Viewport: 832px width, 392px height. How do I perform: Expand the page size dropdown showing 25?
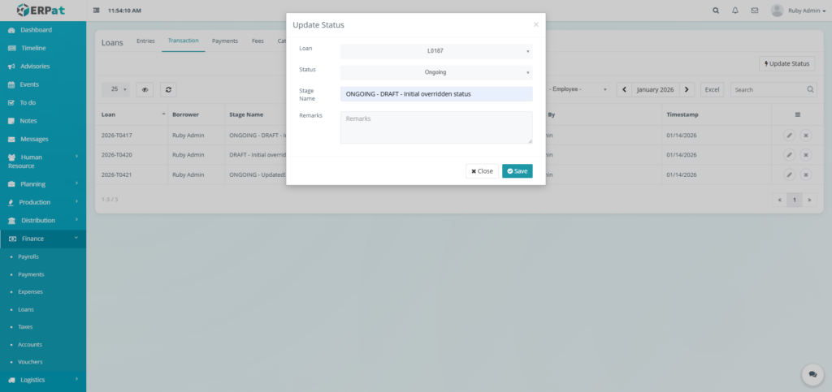119,90
